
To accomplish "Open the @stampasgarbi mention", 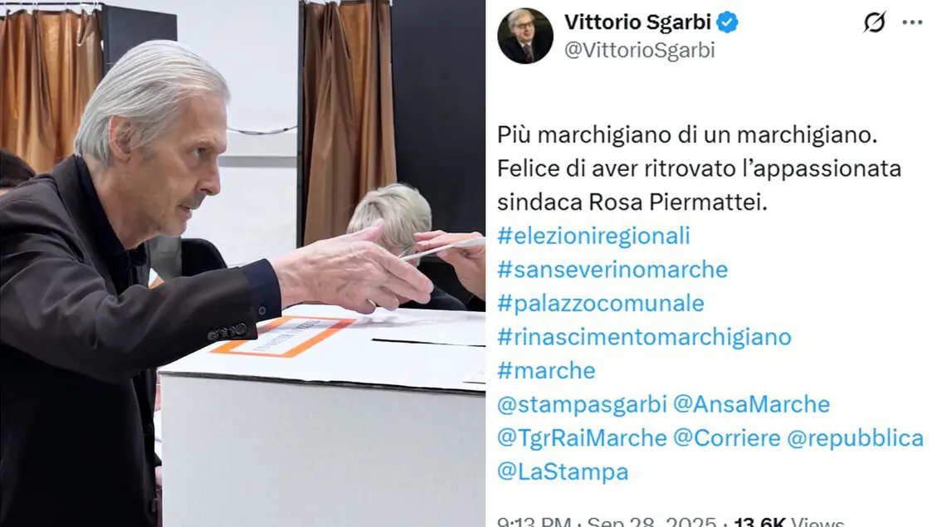I will click(x=582, y=404).
